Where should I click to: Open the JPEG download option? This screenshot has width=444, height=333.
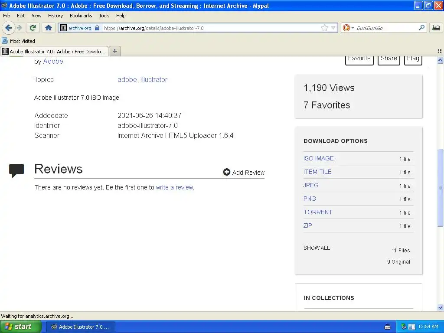[x=311, y=185]
